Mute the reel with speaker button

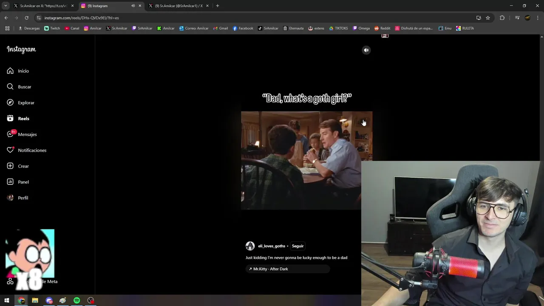366,50
